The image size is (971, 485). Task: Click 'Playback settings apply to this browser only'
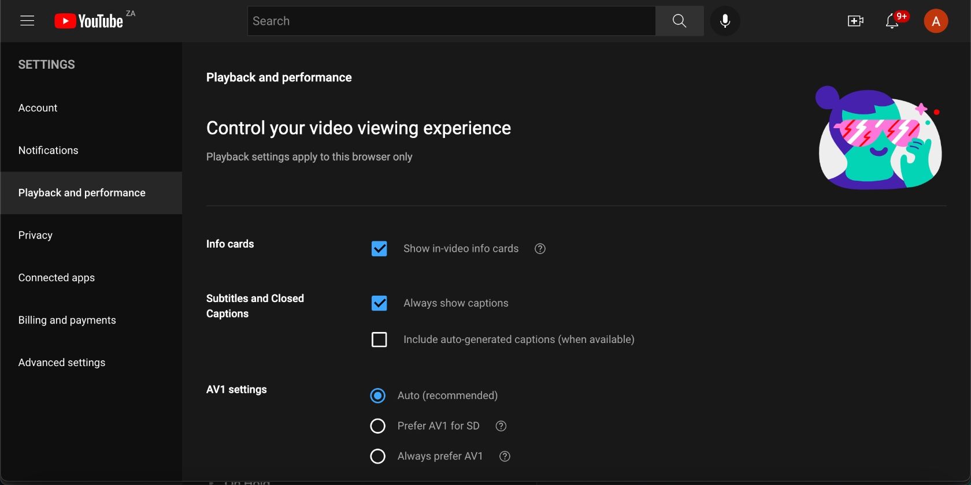[309, 157]
